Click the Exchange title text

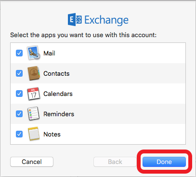coord(106,20)
